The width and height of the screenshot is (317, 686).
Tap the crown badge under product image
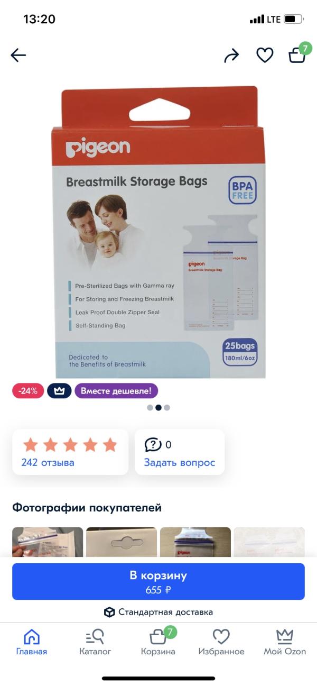pos(59,391)
